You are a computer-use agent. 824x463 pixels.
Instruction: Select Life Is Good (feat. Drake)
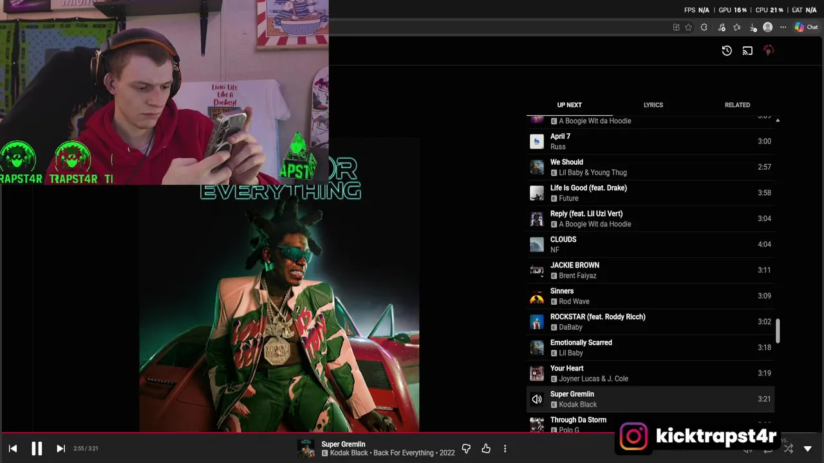pyautogui.click(x=650, y=193)
